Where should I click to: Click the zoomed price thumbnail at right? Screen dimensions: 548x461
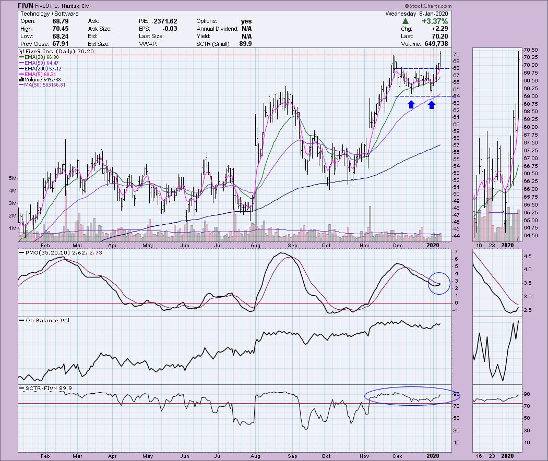(x=497, y=143)
